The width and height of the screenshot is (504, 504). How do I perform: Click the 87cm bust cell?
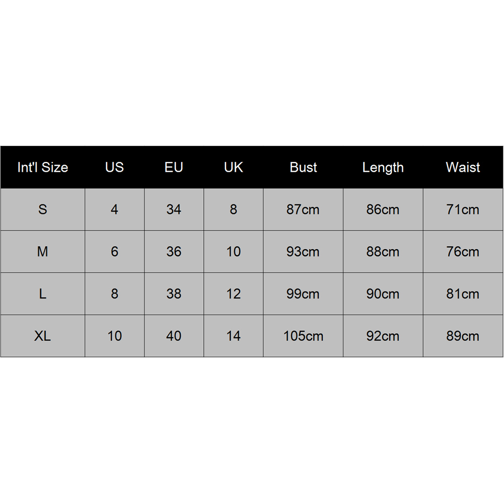pos(303,209)
